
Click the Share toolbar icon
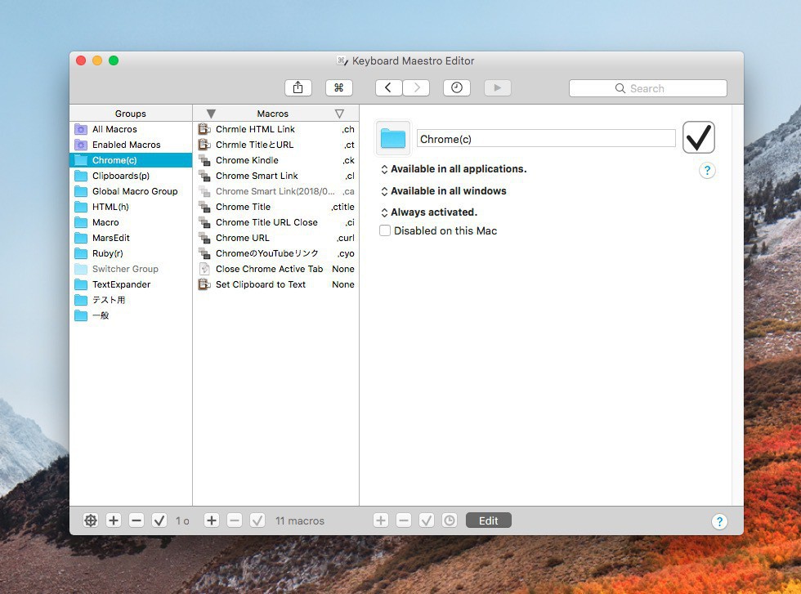[298, 88]
